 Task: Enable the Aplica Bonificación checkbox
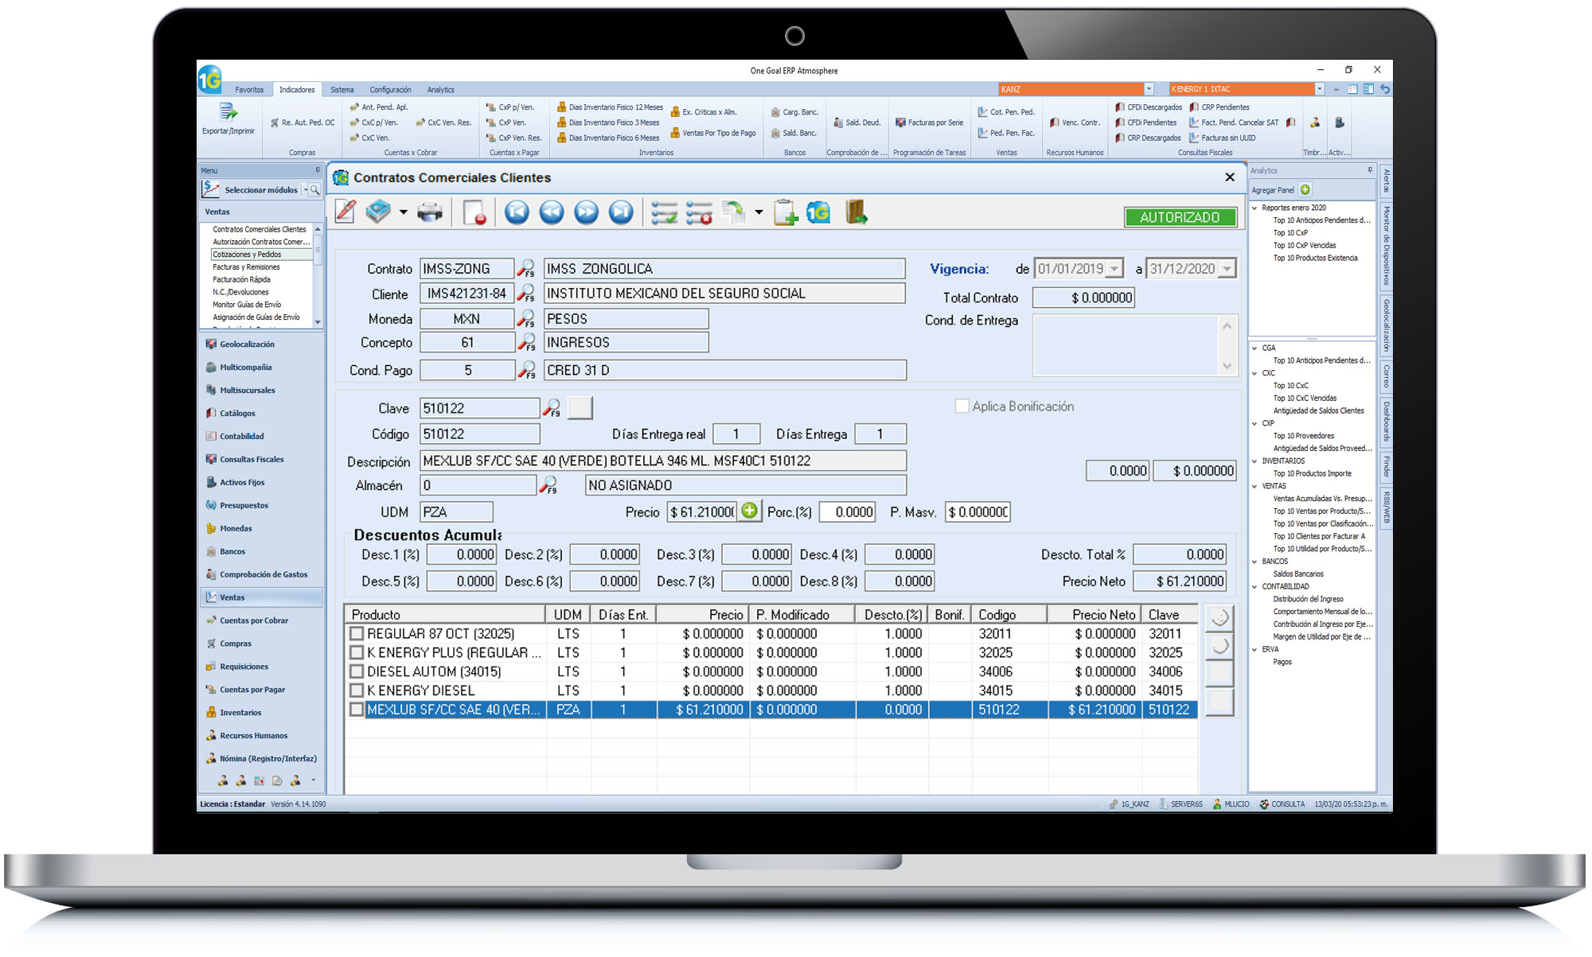[962, 407]
